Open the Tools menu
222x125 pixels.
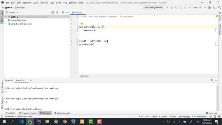tap(59, 2)
